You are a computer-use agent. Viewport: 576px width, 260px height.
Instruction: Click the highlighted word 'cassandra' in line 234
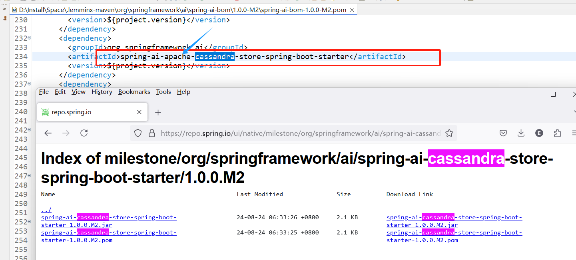tap(215, 57)
